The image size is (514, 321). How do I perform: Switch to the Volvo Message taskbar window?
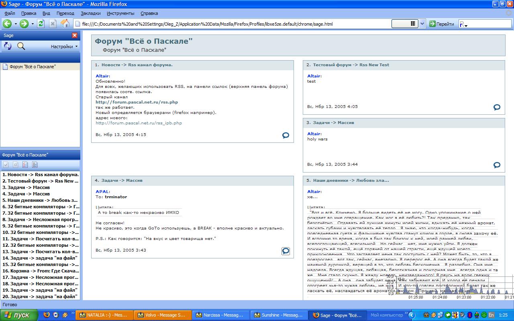coord(161,315)
